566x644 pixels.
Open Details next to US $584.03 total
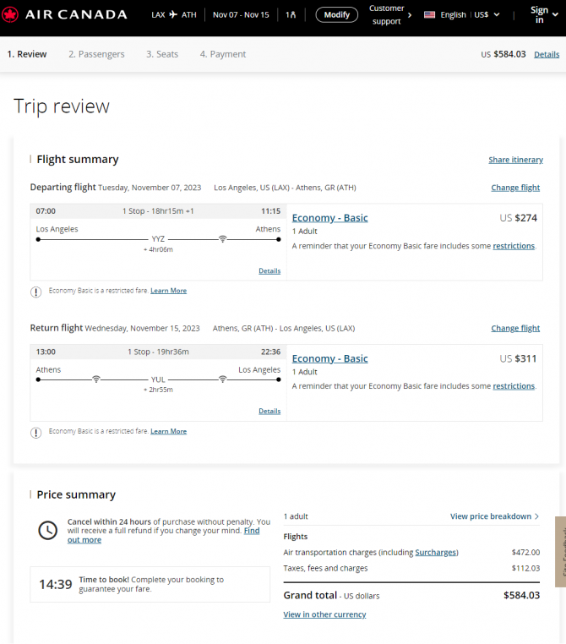(547, 55)
